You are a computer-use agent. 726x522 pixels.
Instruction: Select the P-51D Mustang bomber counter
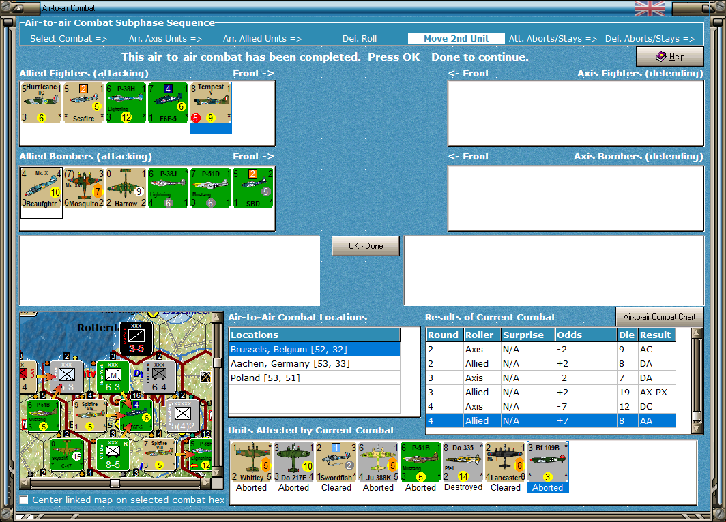pyautogui.click(x=211, y=187)
